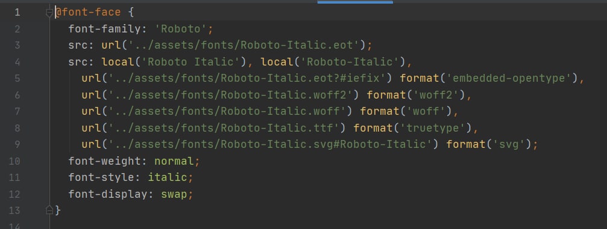Click the 'Roboto' font family value

[181, 29]
